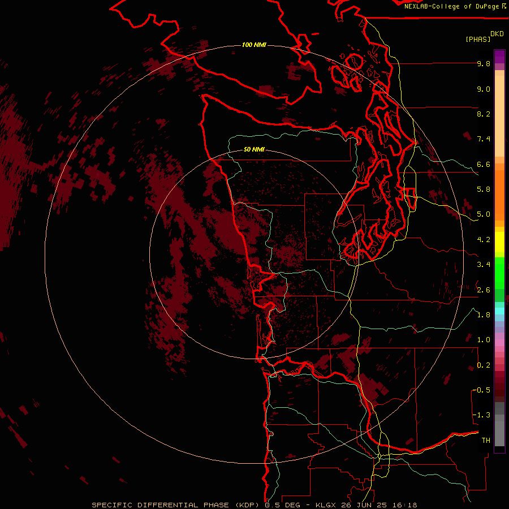Click the 6.6 value on the color scale
509x509 pixels.
[x=484, y=164]
